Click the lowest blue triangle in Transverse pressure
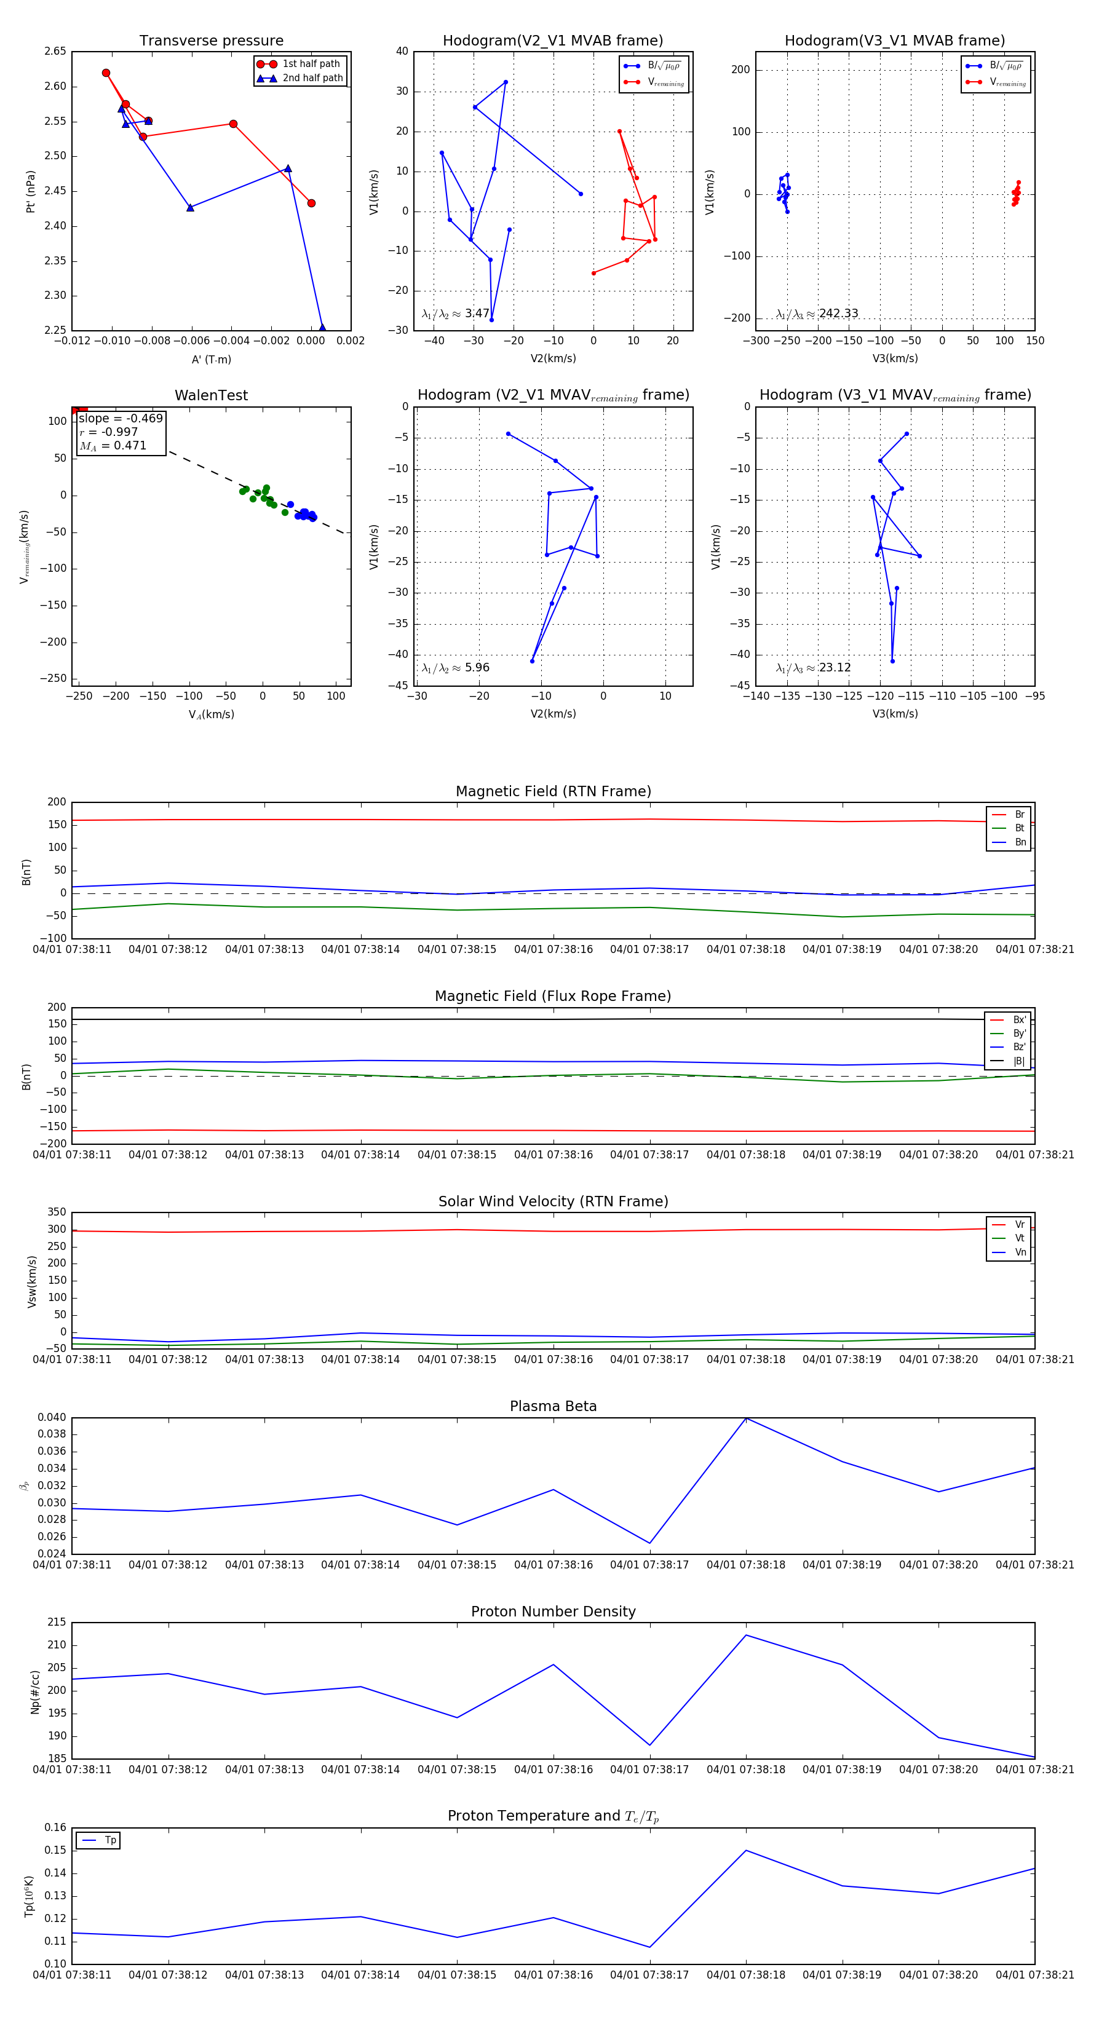The width and height of the screenshot is (1107, 2029). [x=322, y=328]
